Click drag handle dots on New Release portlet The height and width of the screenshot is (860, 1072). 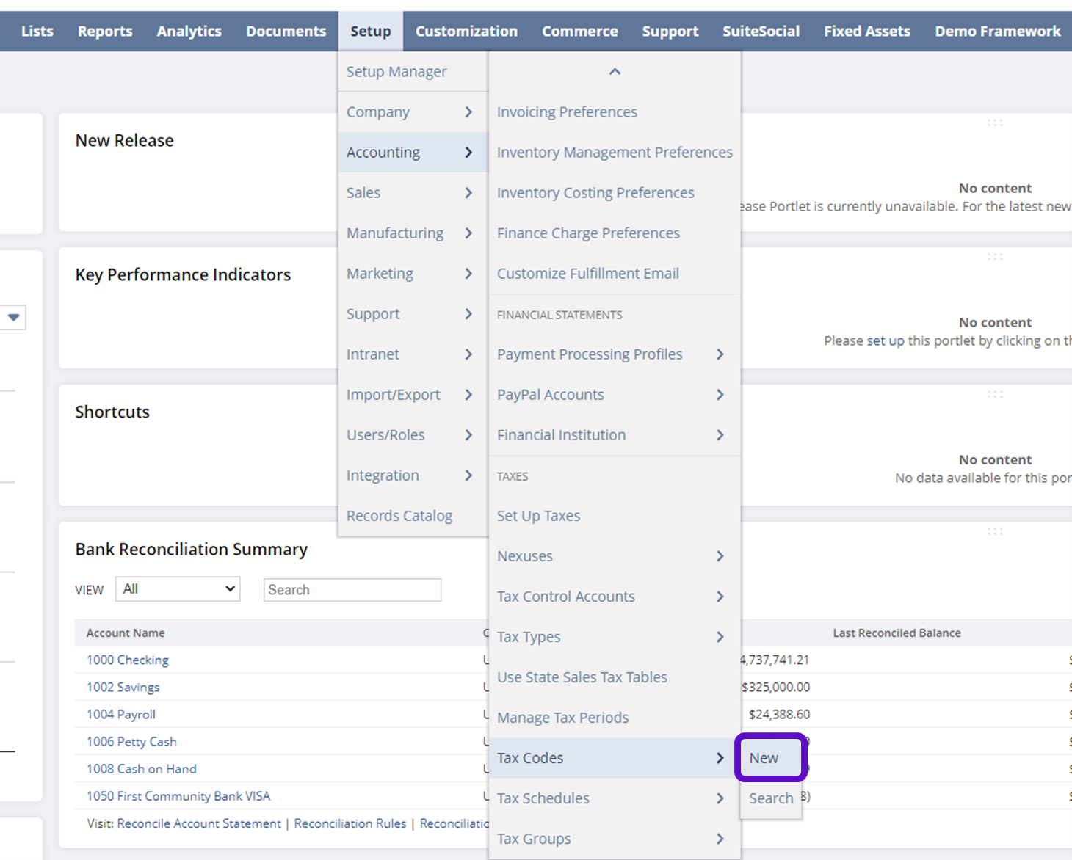click(995, 123)
